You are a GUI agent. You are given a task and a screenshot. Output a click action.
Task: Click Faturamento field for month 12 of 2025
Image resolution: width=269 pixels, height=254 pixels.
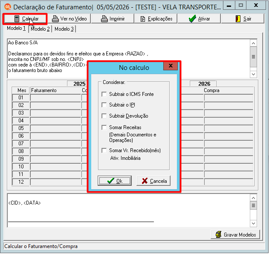click(x=55, y=182)
